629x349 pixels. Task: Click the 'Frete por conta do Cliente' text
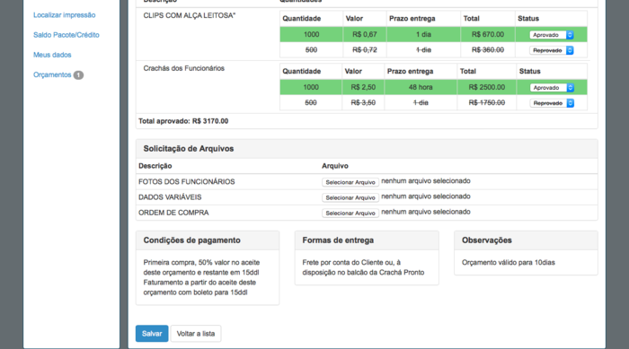[x=363, y=267]
